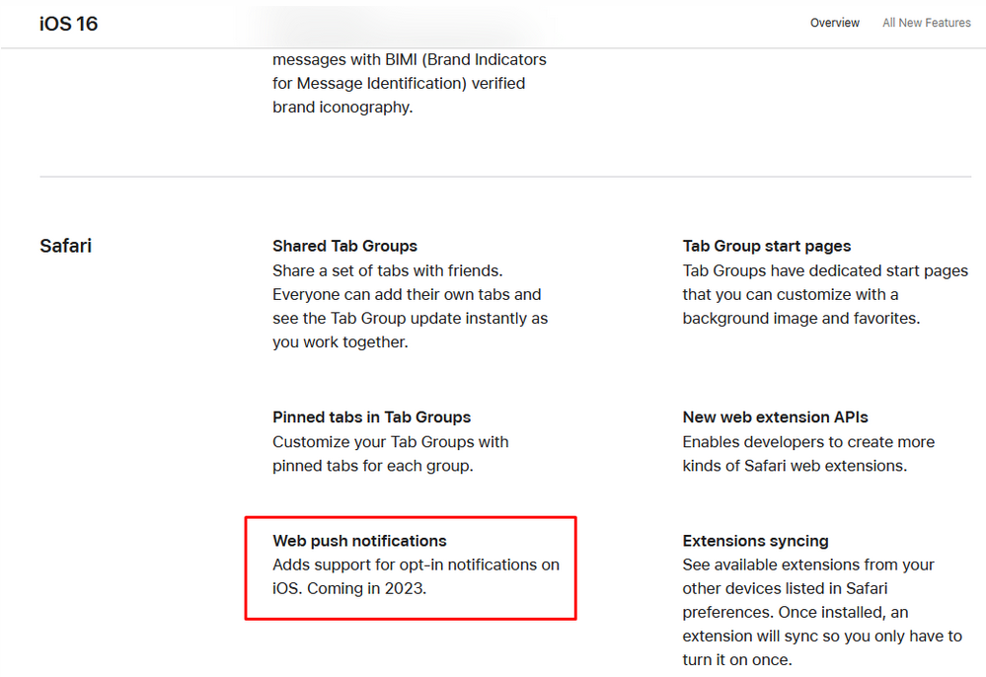The image size is (986, 677).
Task: Click text 'Tab Groups have dedicated start pages'
Action: click(825, 271)
